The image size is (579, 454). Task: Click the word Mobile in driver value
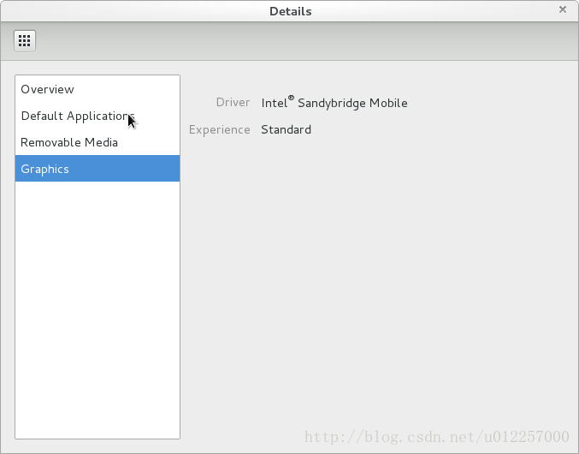pyautogui.click(x=388, y=103)
